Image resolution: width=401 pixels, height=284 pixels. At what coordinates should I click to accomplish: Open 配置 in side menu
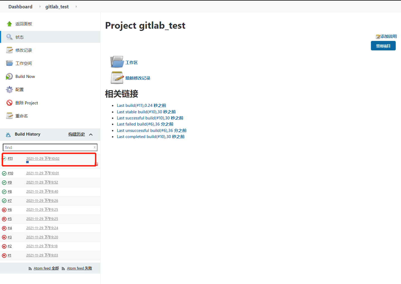click(19, 90)
